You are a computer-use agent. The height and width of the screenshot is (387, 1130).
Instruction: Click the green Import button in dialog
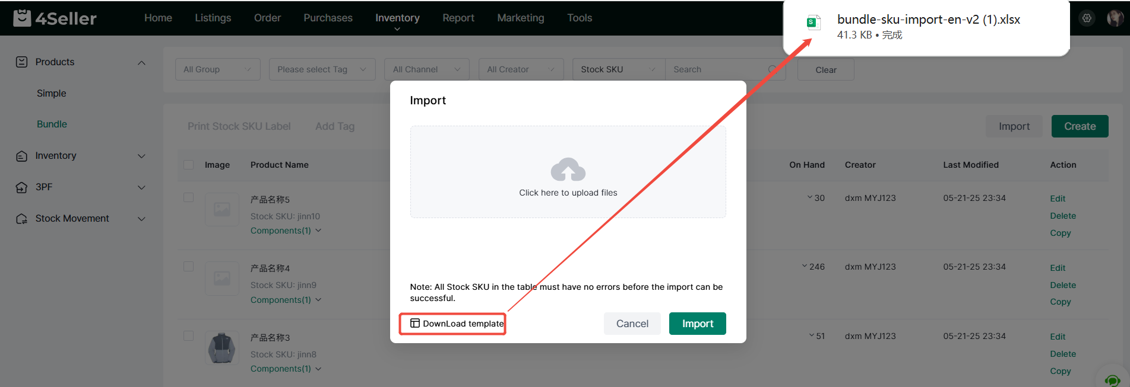(x=698, y=324)
